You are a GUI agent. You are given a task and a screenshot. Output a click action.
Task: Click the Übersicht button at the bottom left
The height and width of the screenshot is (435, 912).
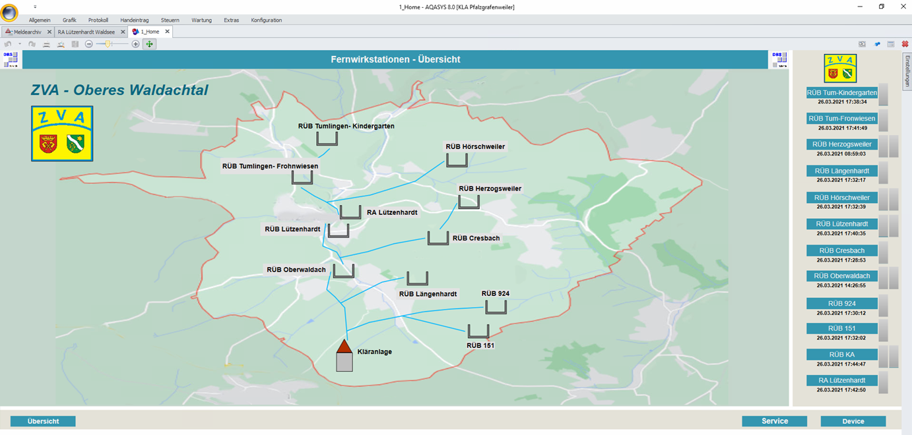(x=43, y=421)
